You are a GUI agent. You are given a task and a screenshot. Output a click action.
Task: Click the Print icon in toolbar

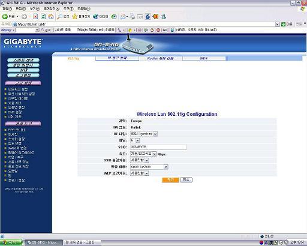133,17
